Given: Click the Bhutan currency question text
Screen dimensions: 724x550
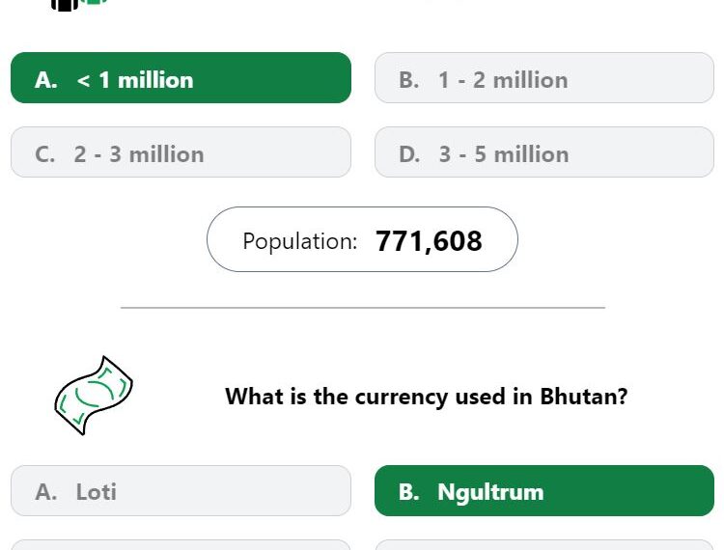Looking at the screenshot, I should click(426, 397).
